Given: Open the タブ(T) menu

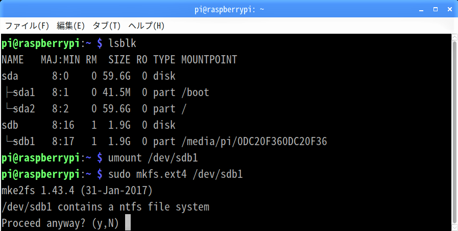Looking at the screenshot, I should 106,26.
